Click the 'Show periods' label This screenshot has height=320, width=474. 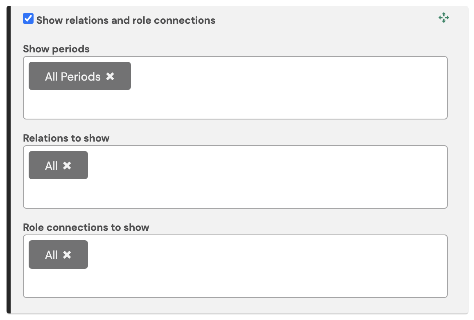[56, 49]
